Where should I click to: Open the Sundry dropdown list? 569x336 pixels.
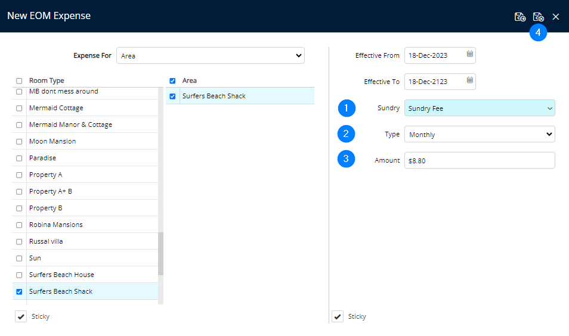(480, 108)
